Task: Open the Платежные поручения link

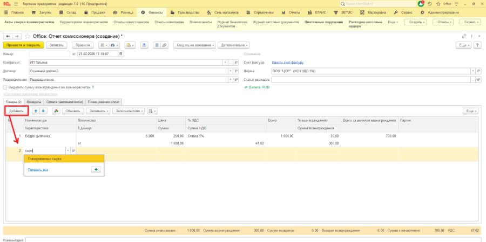Action: click(323, 22)
